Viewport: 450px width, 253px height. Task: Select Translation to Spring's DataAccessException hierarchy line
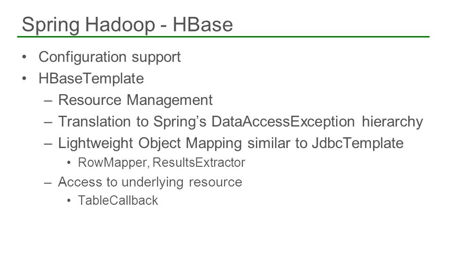pyautogui.click(x=240, y=122)
